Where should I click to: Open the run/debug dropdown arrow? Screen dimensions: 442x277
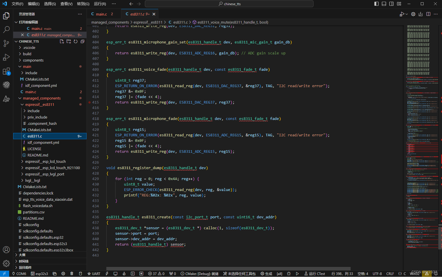(x=407, y=14)
